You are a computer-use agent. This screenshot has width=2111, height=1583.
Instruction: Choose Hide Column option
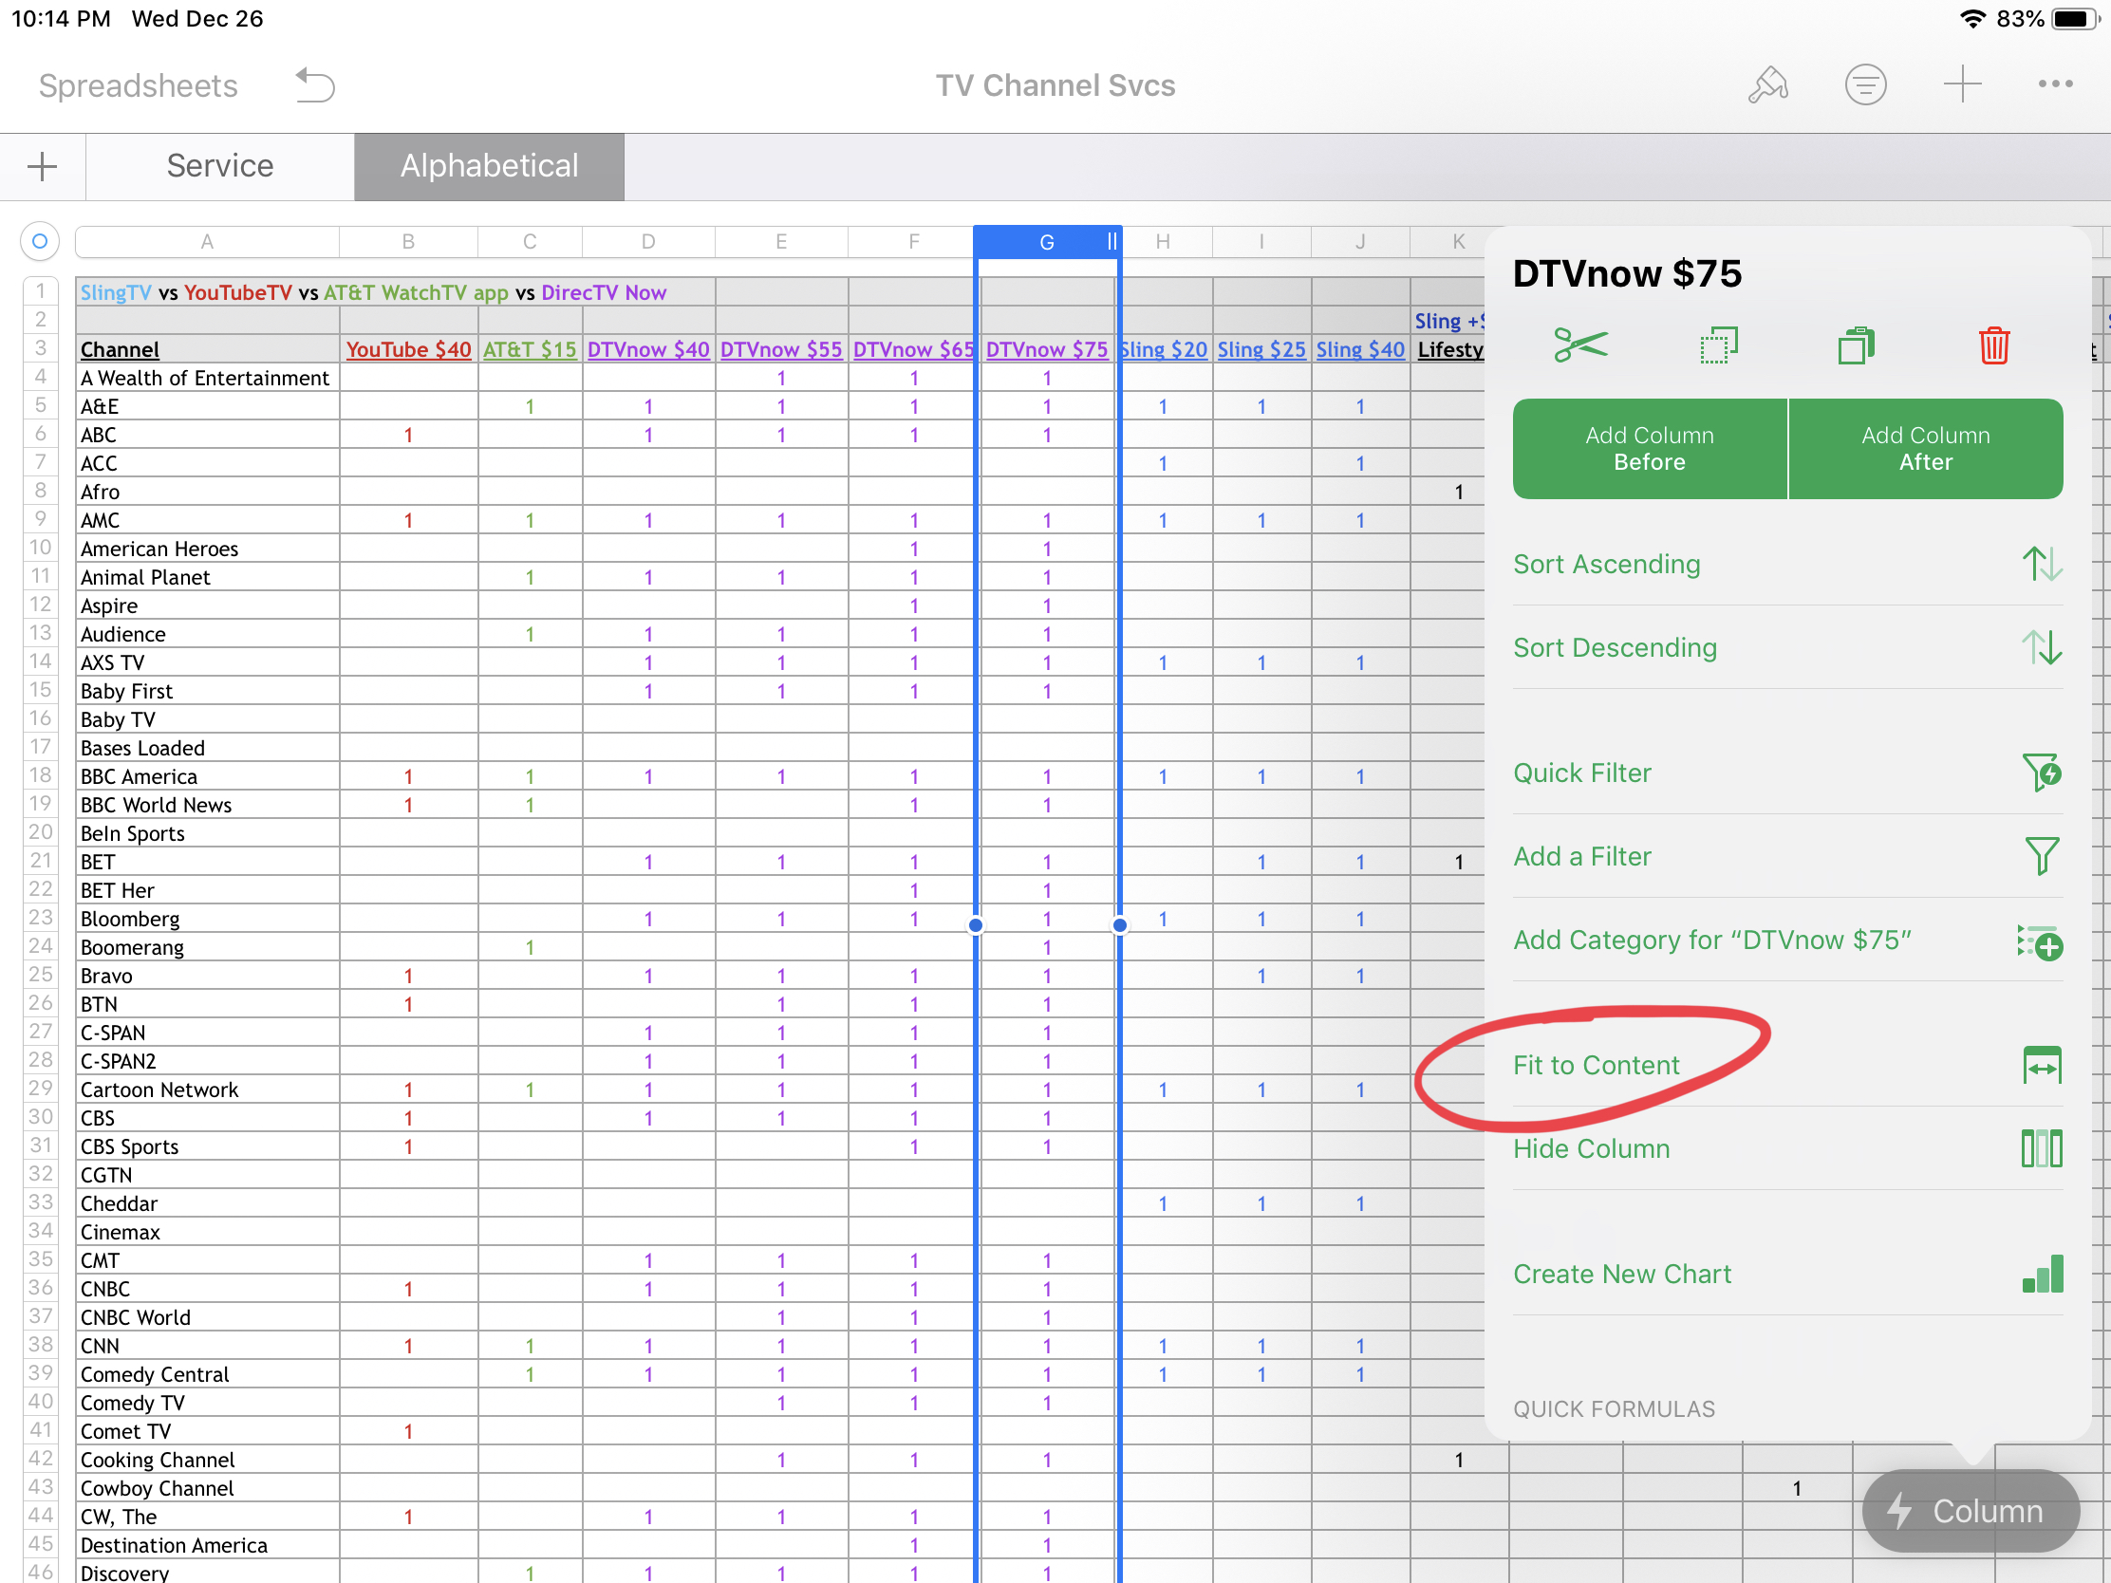[x=1787, y=1149]
